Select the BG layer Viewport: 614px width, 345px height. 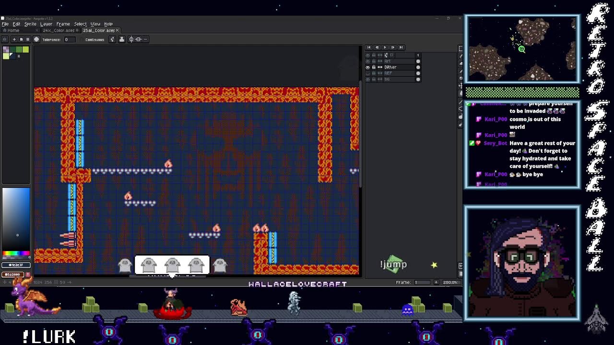coord(399,79)
